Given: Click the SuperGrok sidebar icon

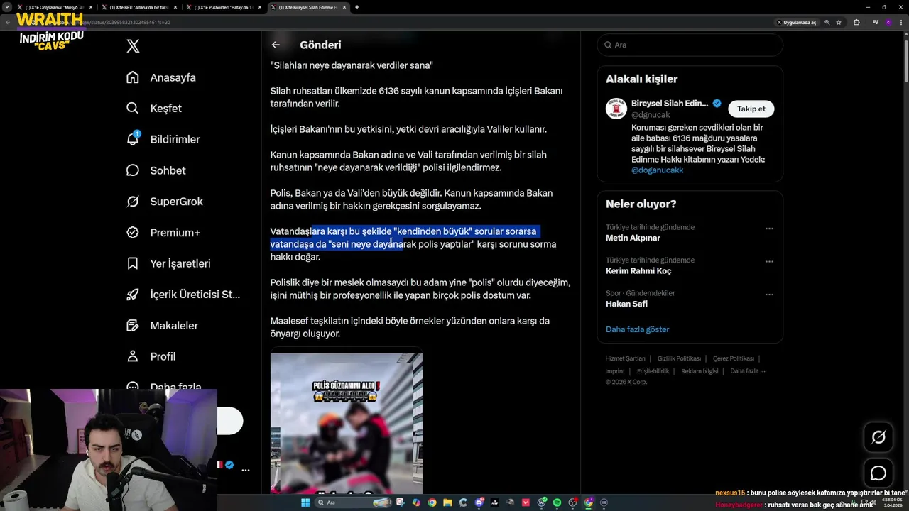Looking at the screenshot, I should coord(133,202).
